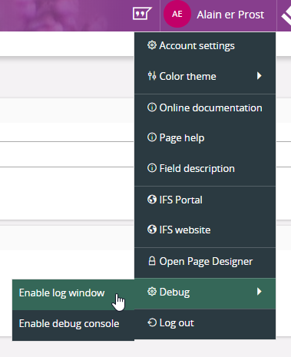The width and height of the screenshot is (291, 357).
Task: Select the Color theme menu entry
Action: 205,76
